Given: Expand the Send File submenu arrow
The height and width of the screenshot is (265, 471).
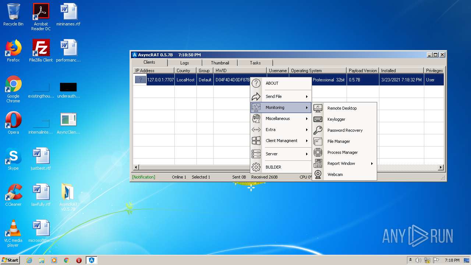Looking at the screenshot, I should (307, 96).
